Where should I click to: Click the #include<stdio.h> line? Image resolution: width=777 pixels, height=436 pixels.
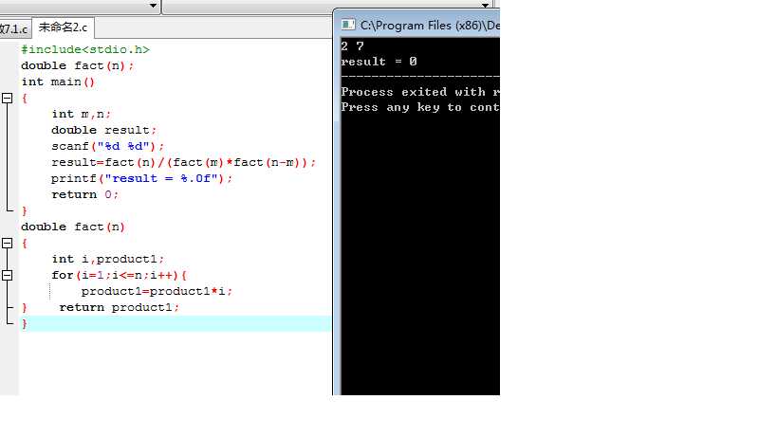pos(85,49)
